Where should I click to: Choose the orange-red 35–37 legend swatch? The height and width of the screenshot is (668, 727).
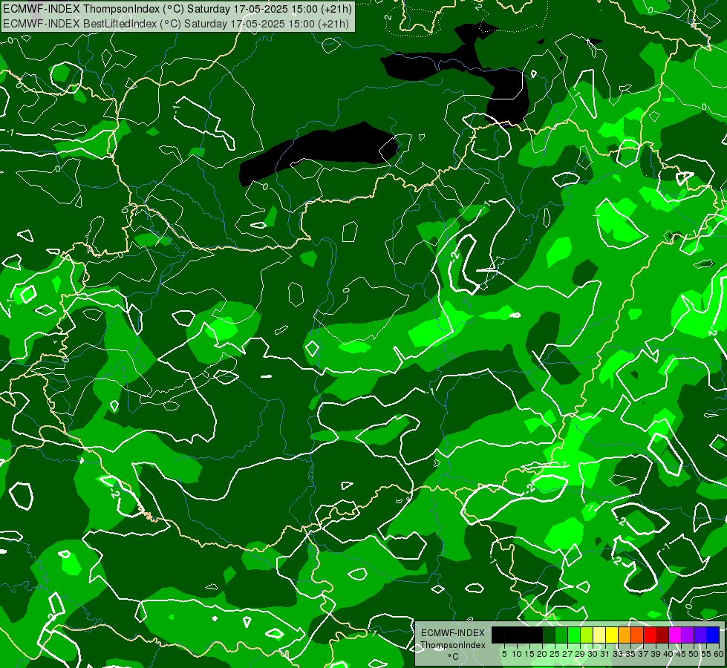(x=637, y=635)
